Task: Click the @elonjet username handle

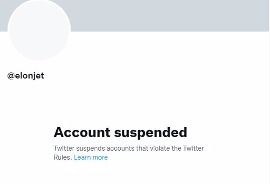Action: [26, 77]
